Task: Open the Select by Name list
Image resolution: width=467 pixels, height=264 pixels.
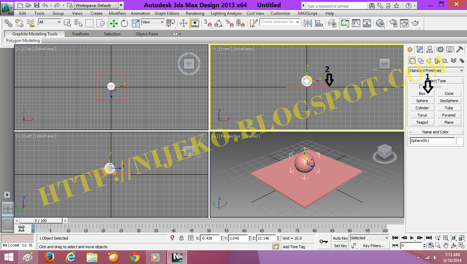Action: click(x=79, y=23)
